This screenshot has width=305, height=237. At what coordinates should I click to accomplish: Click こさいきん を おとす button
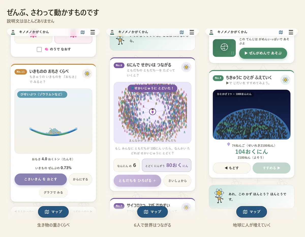[x=41, y=179]
